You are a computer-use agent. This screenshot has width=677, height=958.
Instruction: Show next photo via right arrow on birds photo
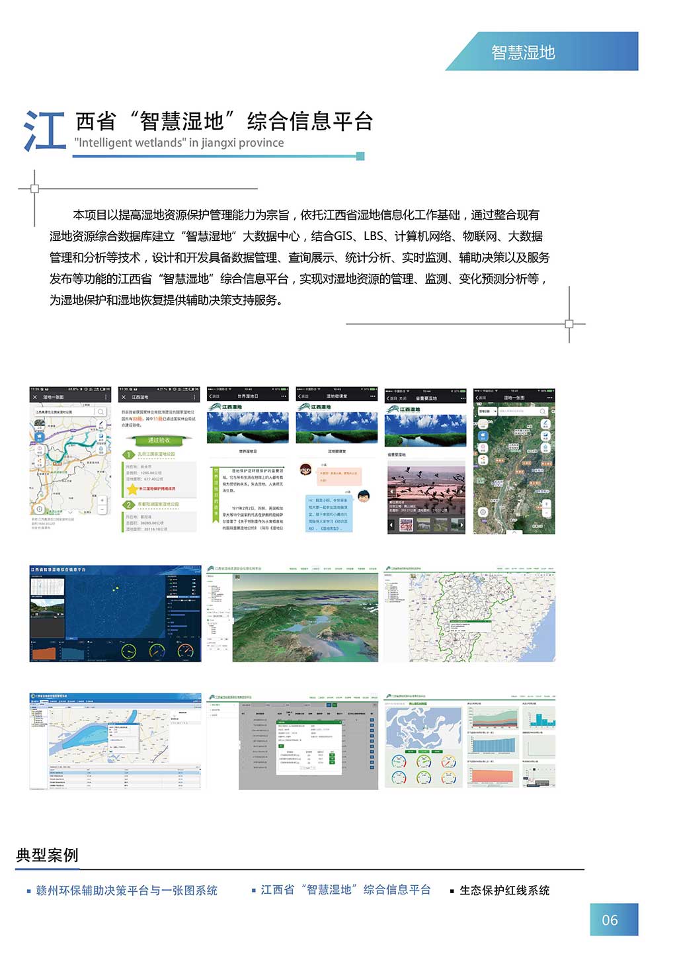461,492
